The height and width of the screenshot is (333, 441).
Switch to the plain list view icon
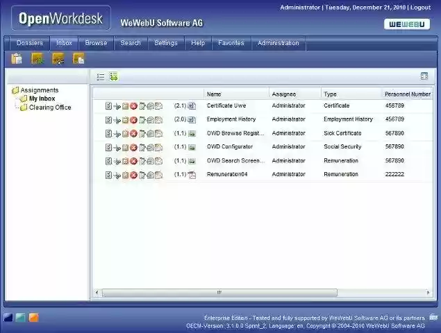101,77
